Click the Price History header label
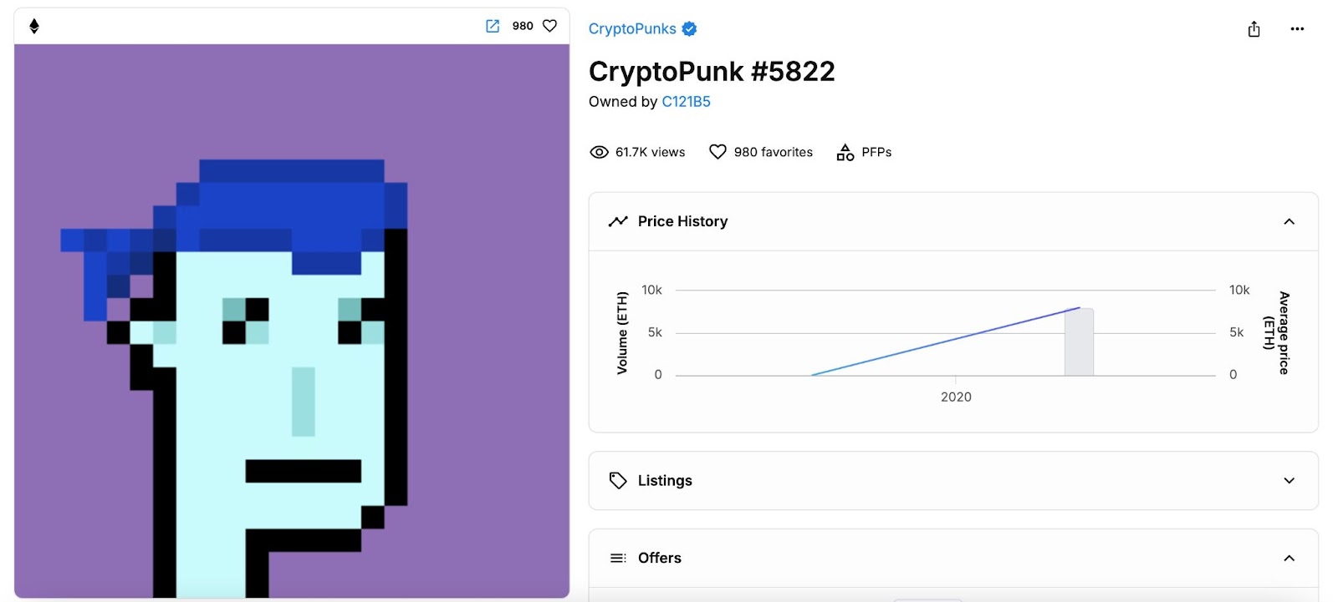The width and height of the screenshot is (1338, 602). [x=682, y=221]
